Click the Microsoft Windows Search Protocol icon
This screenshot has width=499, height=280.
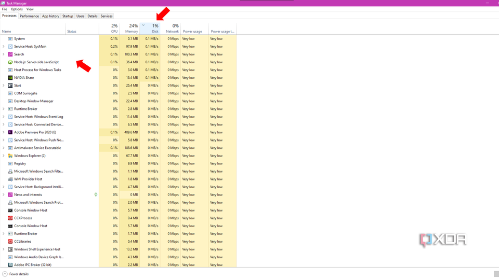(10, 203)
